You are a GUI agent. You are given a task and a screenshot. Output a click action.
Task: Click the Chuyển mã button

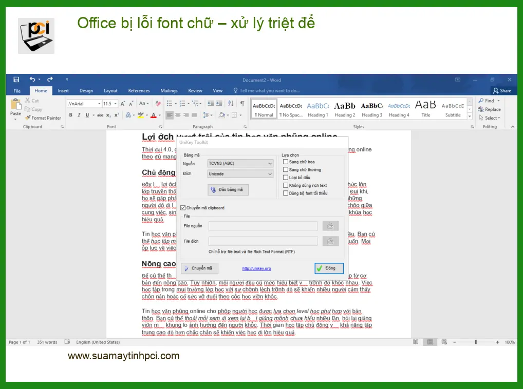[x=199, y=268]
